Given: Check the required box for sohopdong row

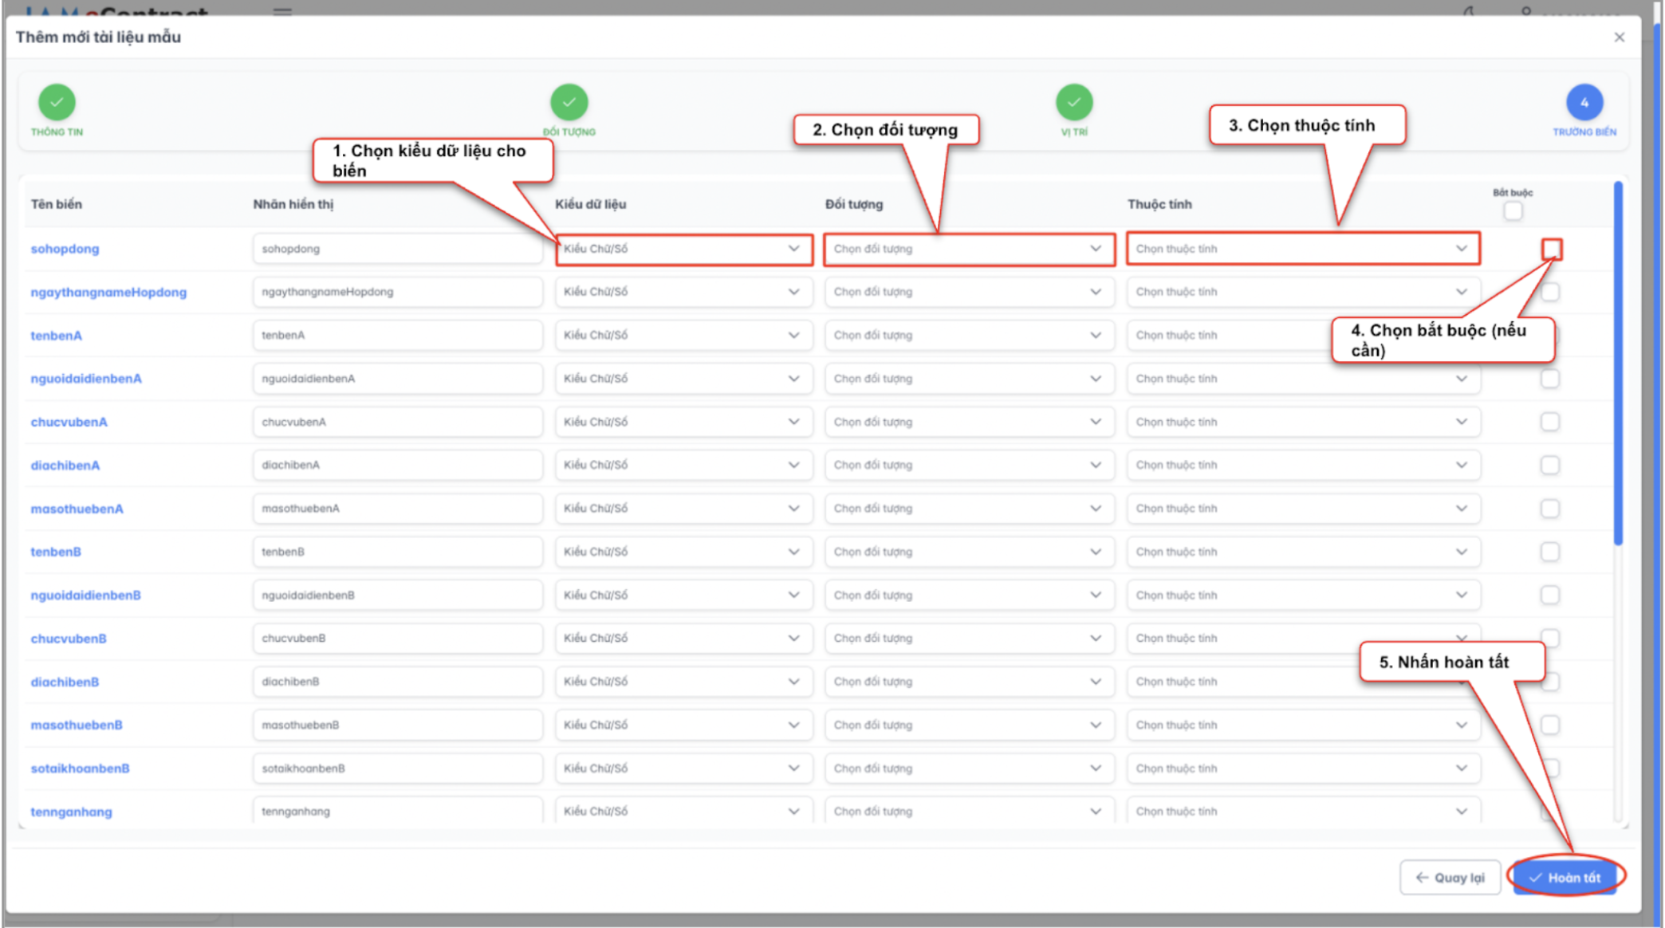Looking at the screenshot, I should pos(1551,250).
